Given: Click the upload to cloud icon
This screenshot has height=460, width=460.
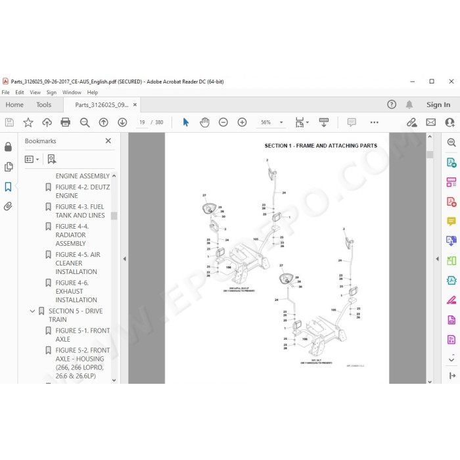Looking at the screenshot, I should [x=47, y=122].
